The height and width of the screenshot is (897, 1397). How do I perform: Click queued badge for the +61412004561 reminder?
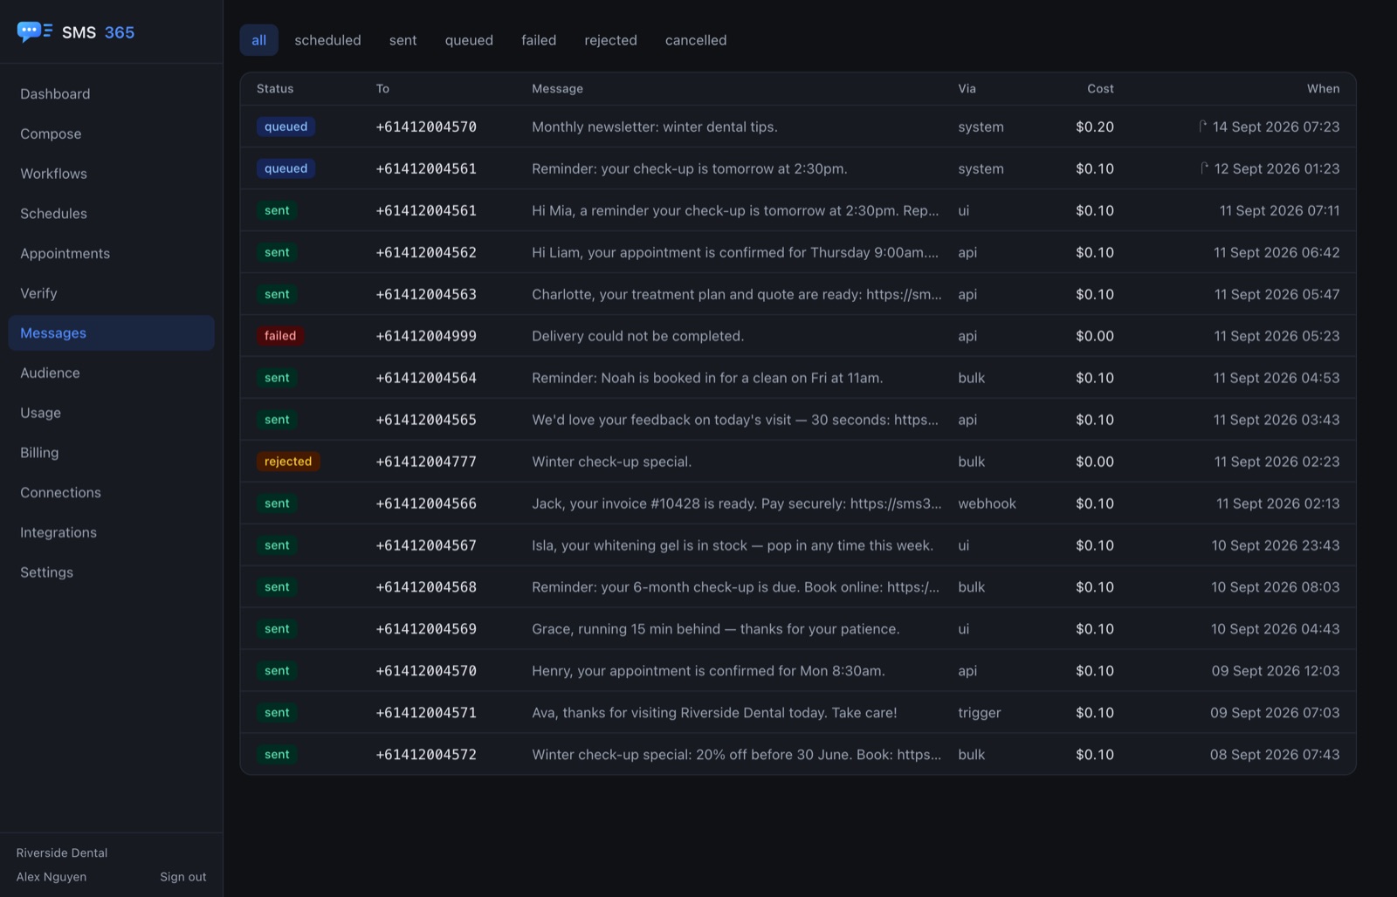click(x=286, y=168)
